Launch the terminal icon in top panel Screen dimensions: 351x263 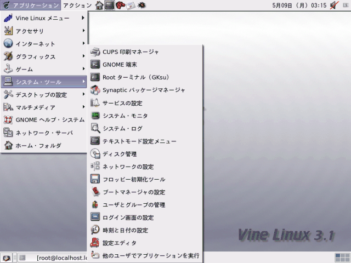pyautogui.click(x=110, y=5)
